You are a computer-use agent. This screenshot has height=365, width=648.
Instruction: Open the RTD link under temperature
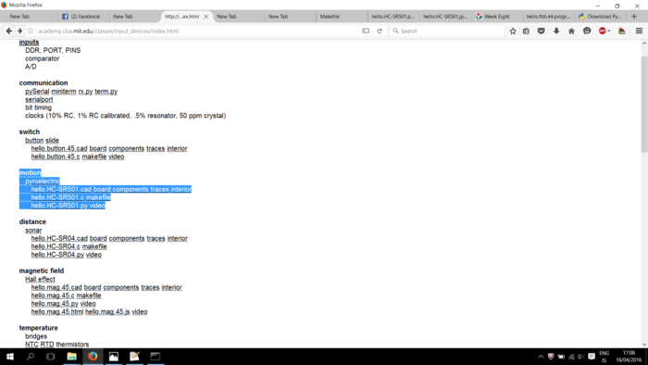pos(47,345)
